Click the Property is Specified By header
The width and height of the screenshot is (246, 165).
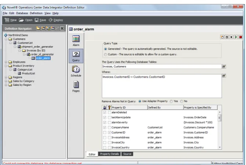coord(200,107)
